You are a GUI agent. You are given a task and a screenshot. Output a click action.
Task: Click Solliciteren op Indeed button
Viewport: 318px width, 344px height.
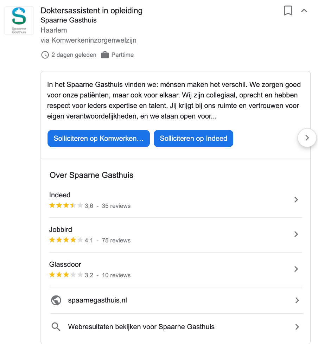pyautogui.click(x=193, y=139)
